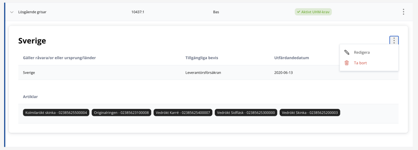Click the pencil icon beside Redigera

[x=347, y=52]
